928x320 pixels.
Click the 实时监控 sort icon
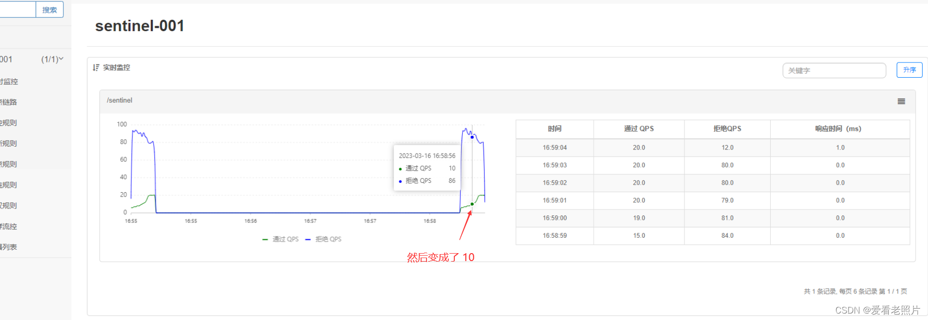[x=96, y=67]
